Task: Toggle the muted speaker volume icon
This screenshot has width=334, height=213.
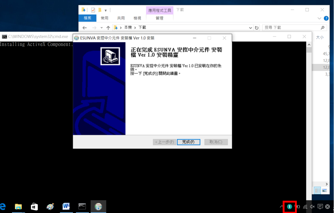Action: click(x=312, y=207)
